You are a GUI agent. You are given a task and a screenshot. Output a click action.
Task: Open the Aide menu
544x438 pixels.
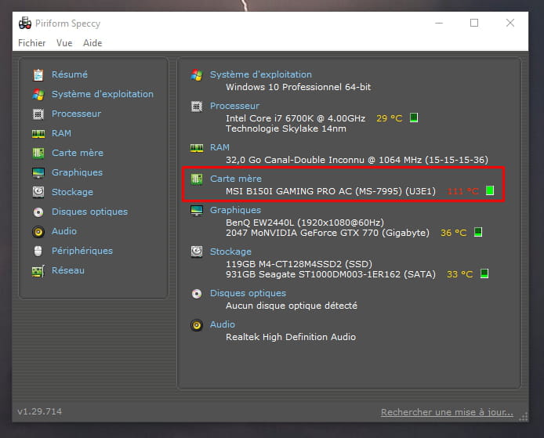pos(92,43)
